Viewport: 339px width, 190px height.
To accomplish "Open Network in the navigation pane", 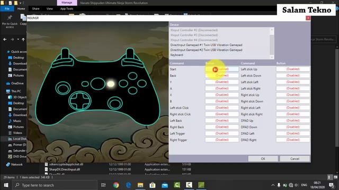I will click(x=14, y=164).
